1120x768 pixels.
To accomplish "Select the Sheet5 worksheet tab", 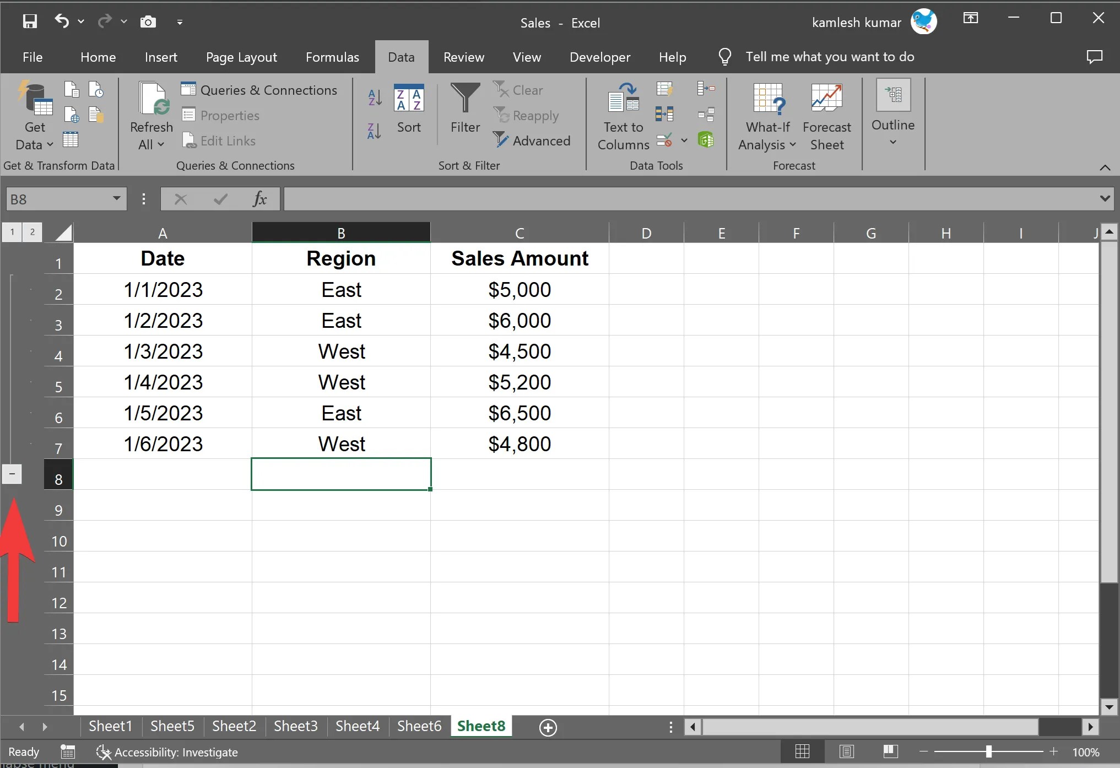I will [171, 726].
